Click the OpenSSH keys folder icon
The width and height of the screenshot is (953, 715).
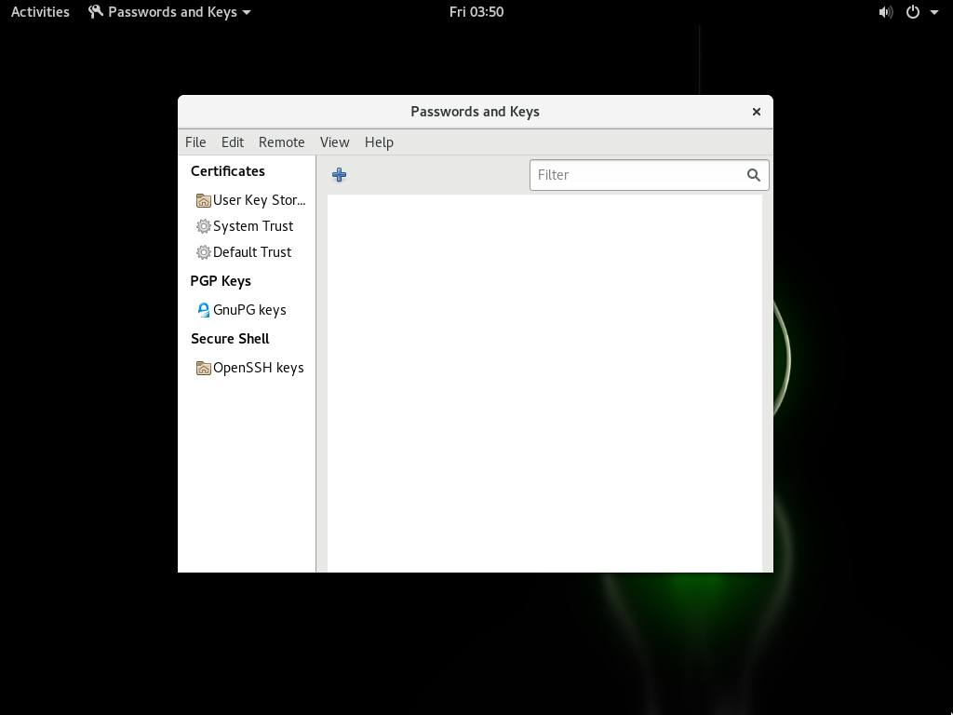point(203,368)
